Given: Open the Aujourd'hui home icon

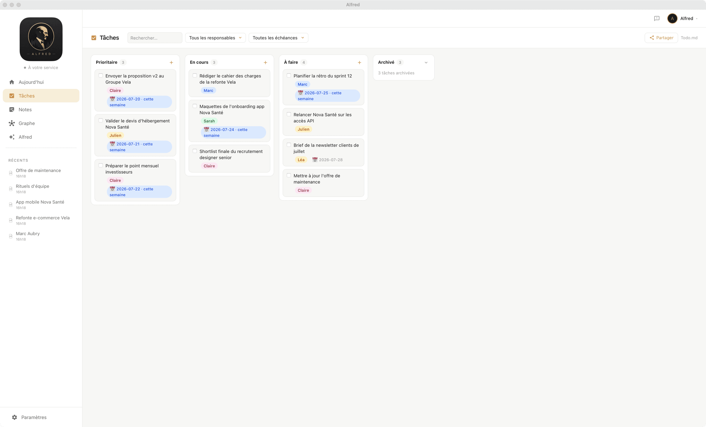Looking at the screenshot, I should (x=12, y=82).
